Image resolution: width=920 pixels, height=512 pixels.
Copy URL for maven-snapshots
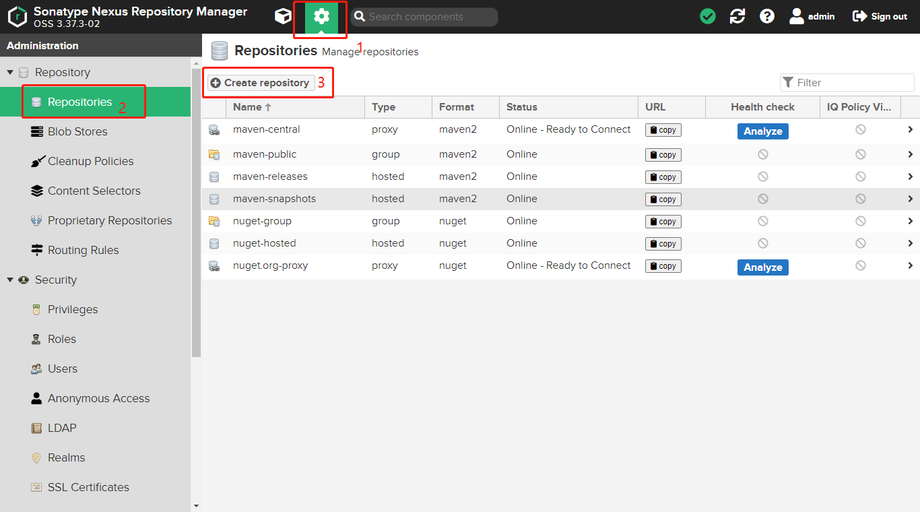[x=663, y=199]
